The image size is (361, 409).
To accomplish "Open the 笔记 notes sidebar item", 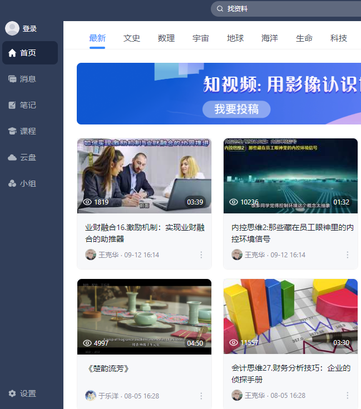I will [30, 105].
